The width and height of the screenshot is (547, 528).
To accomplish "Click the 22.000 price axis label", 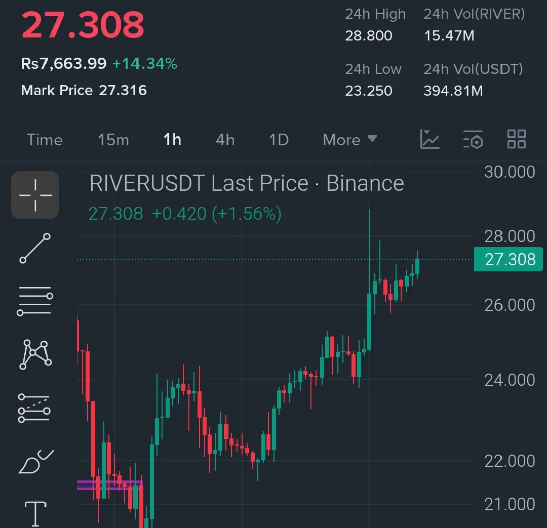I will coord(510,461).
